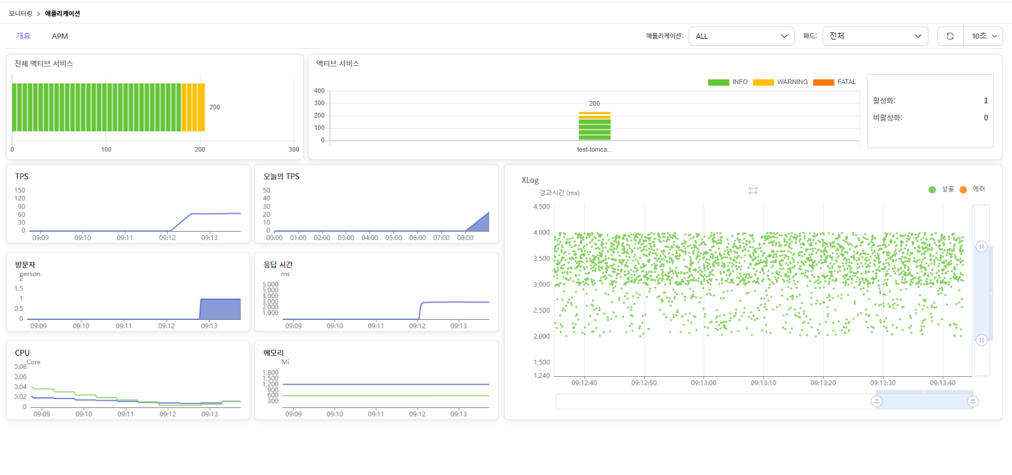Click the 오늘의 TPS chart title

click(281, 177)
